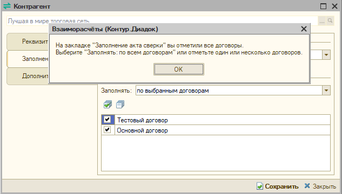
Task: Click the blue cross close icon
Action: 307,186
